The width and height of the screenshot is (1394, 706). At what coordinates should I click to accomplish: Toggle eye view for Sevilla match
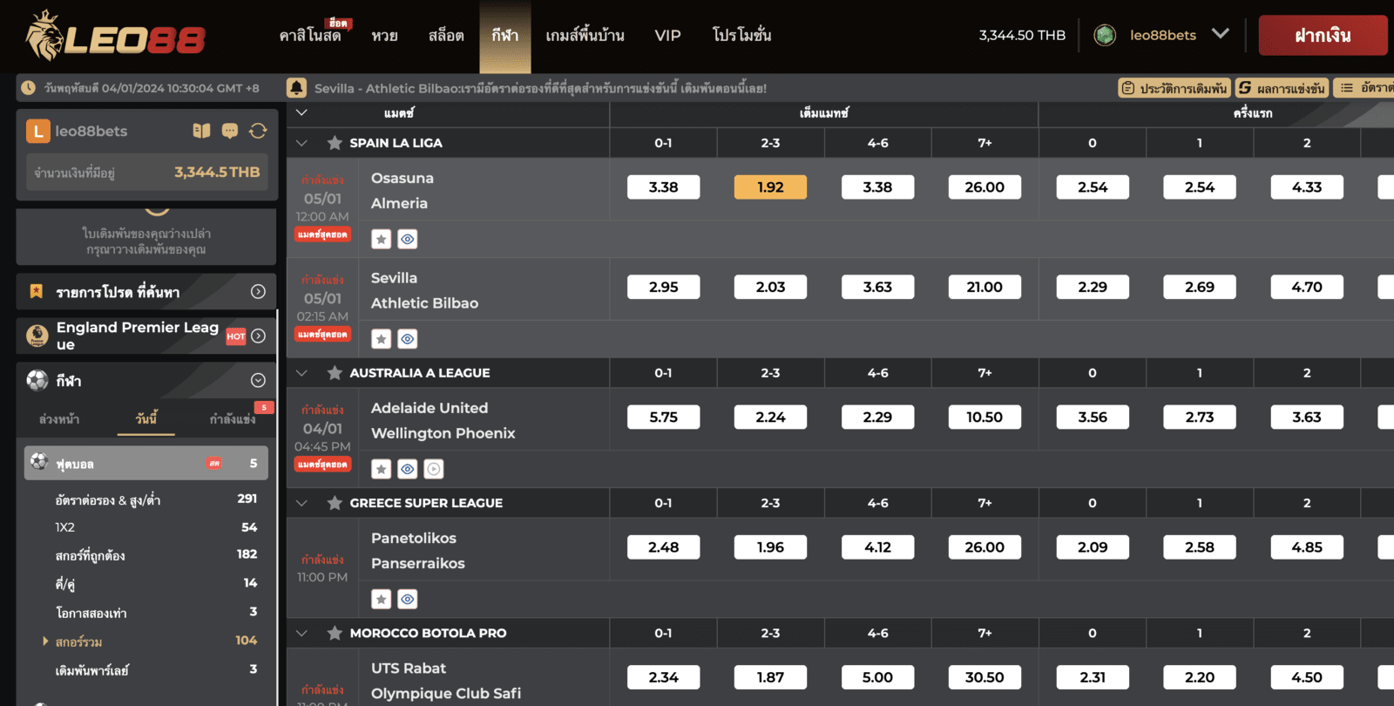[408, 339]
